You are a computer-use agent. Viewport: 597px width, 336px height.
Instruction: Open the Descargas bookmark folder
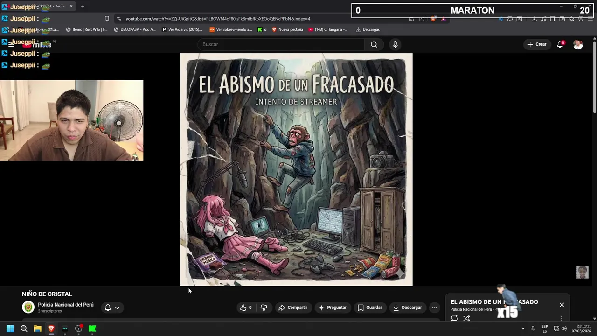[x=368, y=29]
